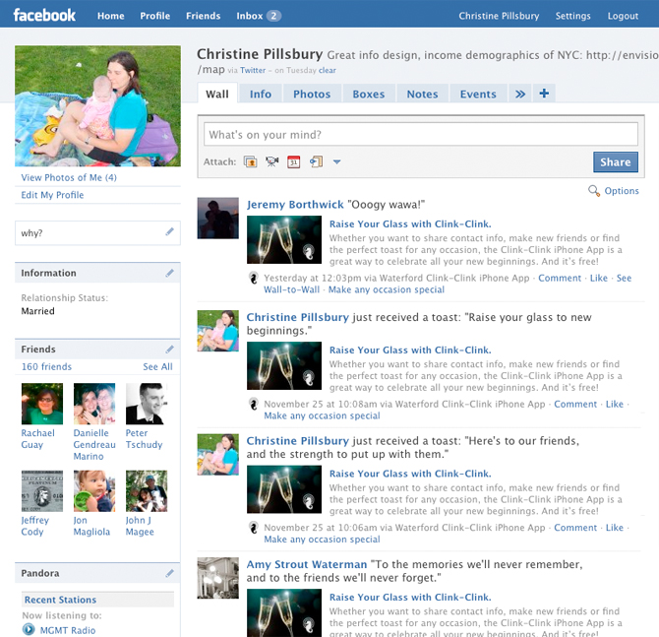
Task: Click the Clink-Clink app icon under Jeremy's post
Action: point(253,278)
